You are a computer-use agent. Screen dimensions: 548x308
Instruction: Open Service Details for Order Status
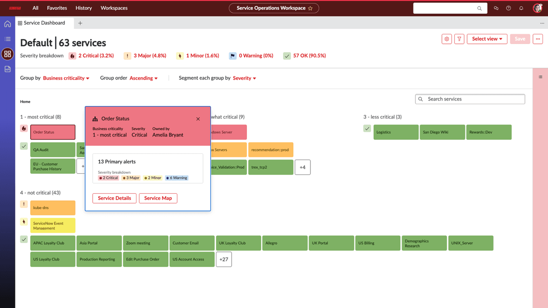tap(114, 198)
